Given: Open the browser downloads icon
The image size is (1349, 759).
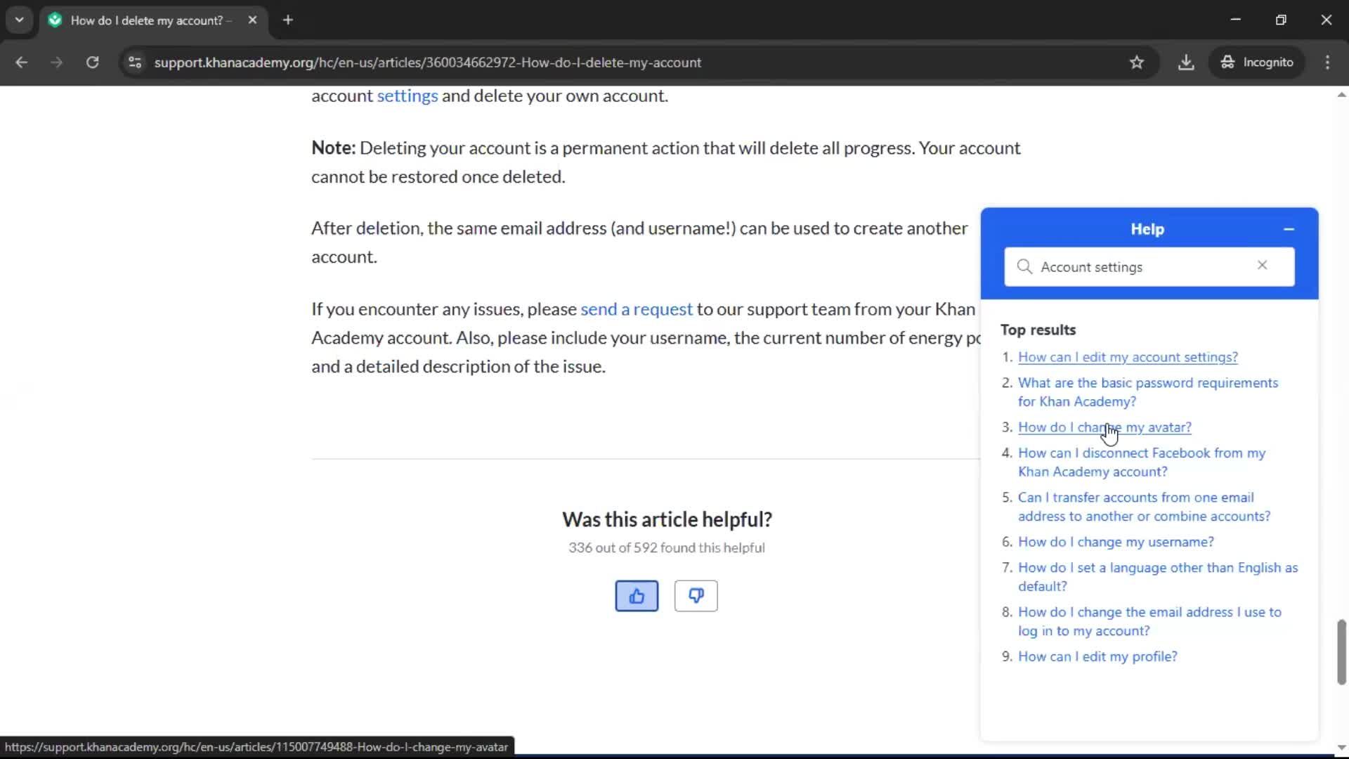Looking at the screenshot, I should (1186, 63).
